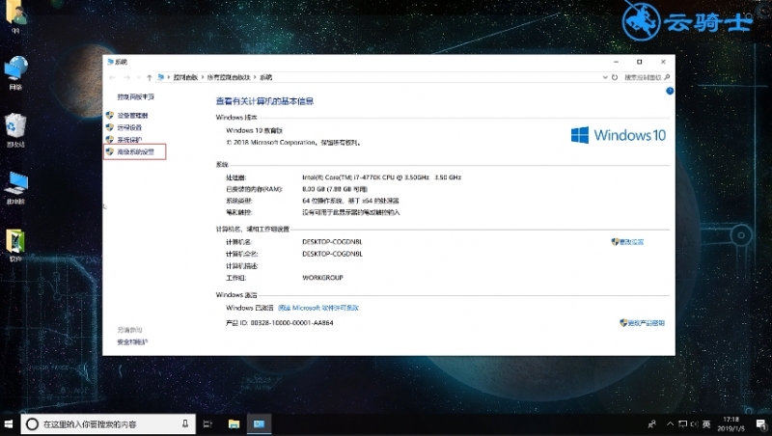Click 更改设置 link beside the computer name
The image size is (772, 436).
pos(631,242)
